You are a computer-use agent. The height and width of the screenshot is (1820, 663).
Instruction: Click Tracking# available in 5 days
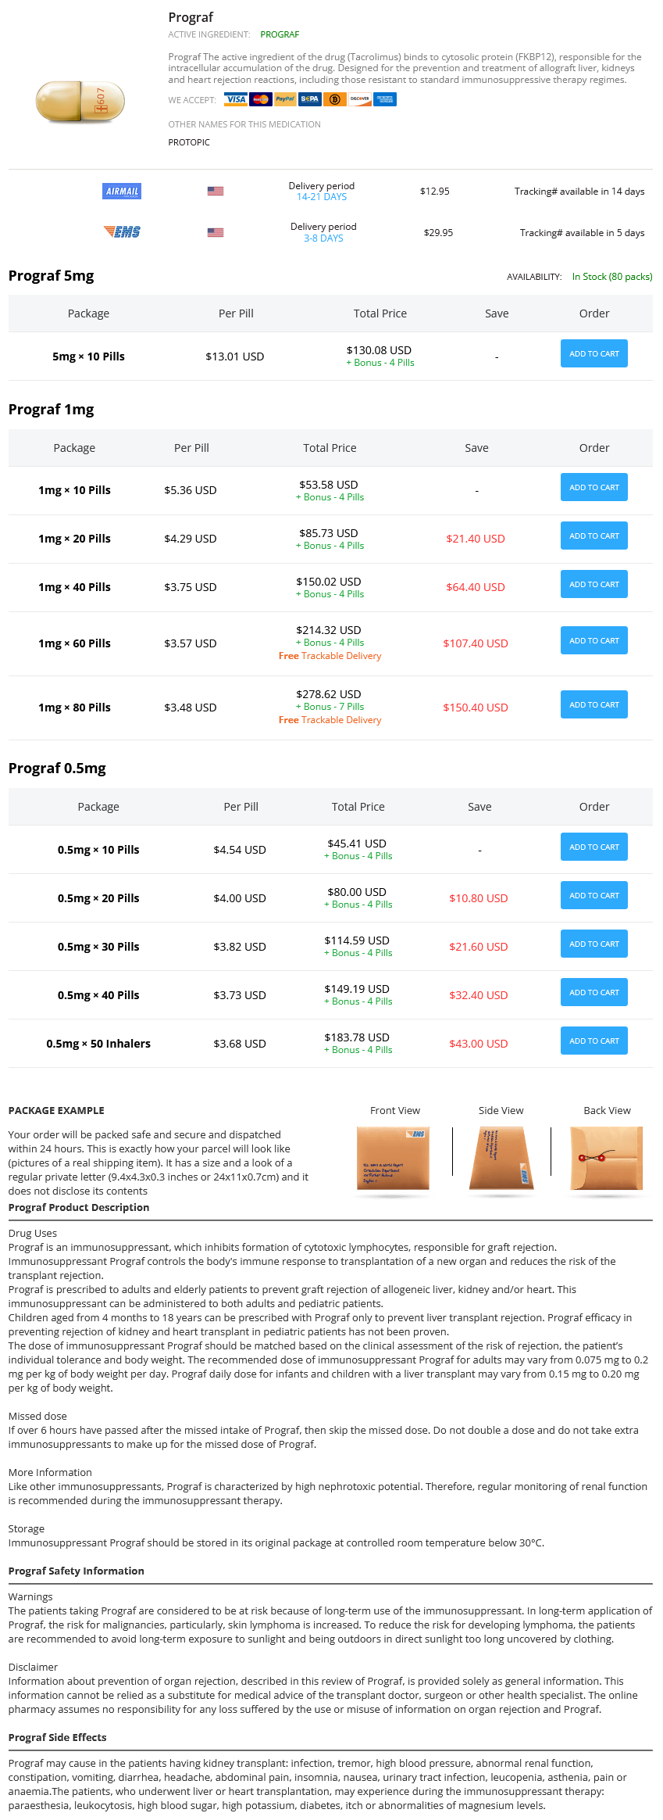[x=583, y=233]
